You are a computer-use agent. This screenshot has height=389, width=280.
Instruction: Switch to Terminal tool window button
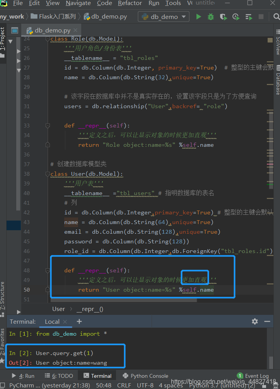(x=97, y=376)
